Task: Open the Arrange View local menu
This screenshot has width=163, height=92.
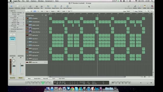Action: point(70,11)
